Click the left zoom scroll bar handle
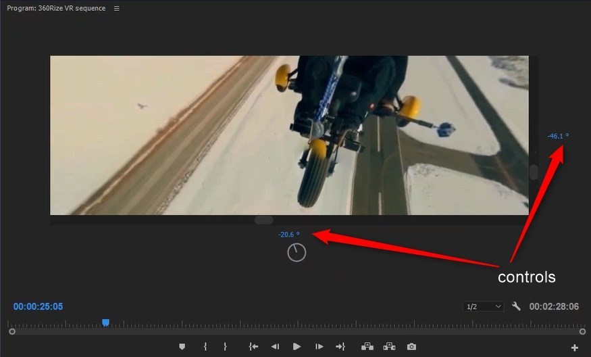Viewport: 591px width, 357px height. point(12,331)
